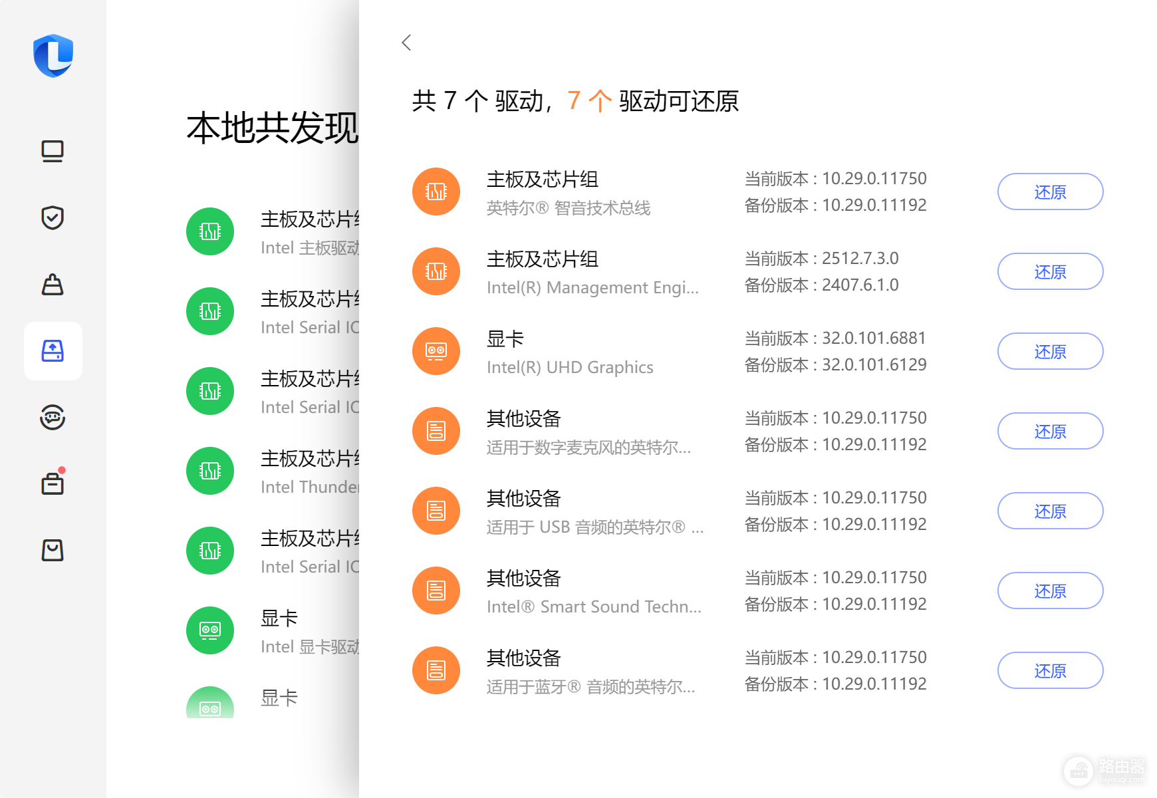
Task: Click 适用于数字麦克风的英特尔... text
Action: pyautogui.click(x=588, y=448)
